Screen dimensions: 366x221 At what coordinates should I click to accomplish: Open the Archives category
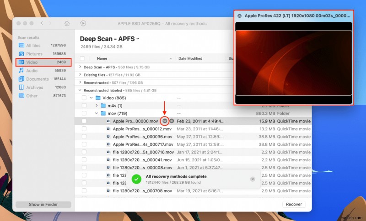pos(43,87)
